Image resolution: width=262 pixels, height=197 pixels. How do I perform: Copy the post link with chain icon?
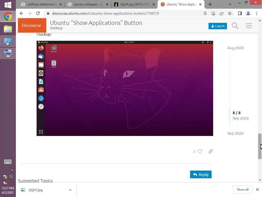[211, 151]
